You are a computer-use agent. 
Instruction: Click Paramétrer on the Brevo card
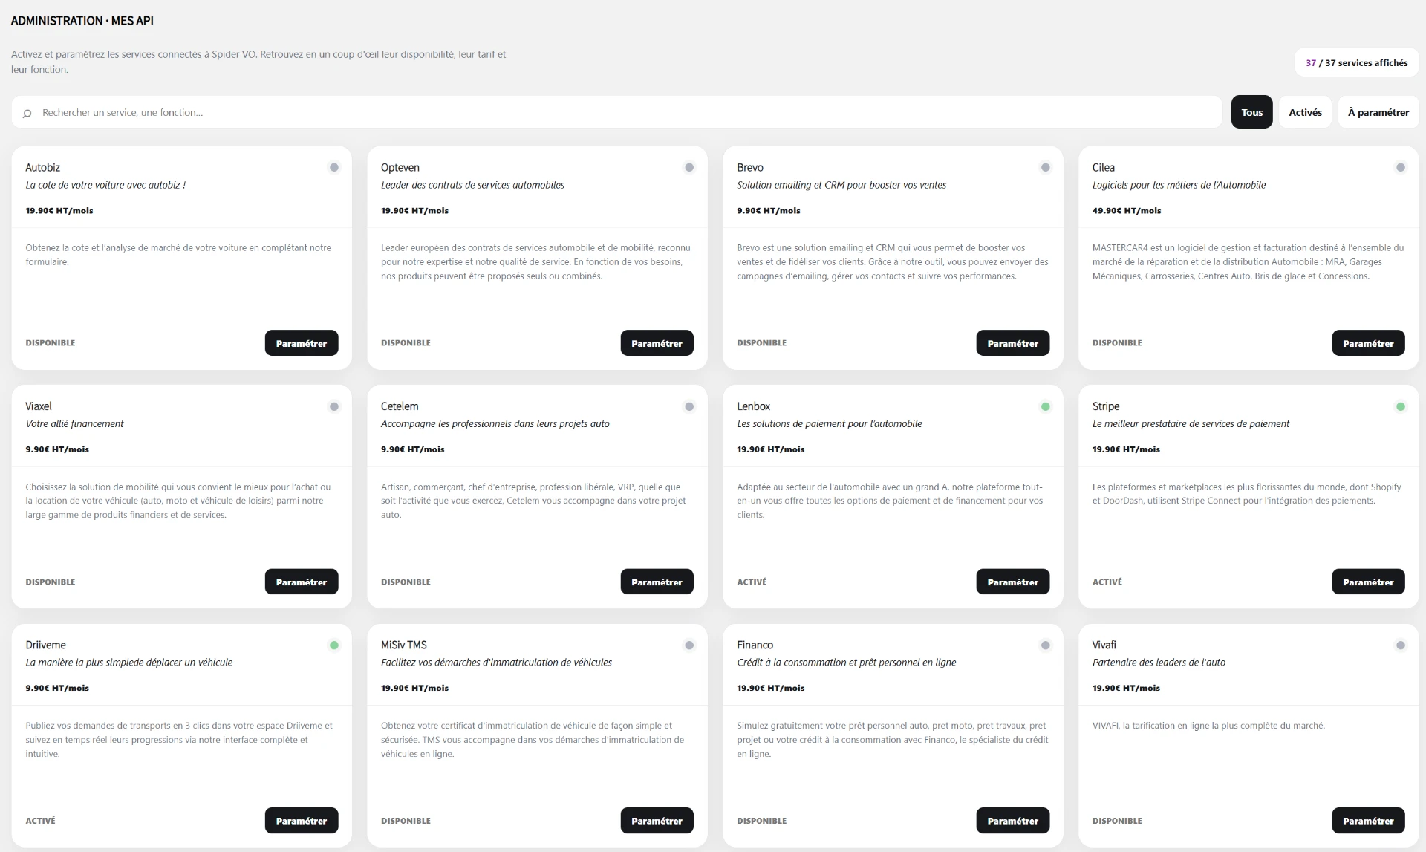coord(1012,343)
